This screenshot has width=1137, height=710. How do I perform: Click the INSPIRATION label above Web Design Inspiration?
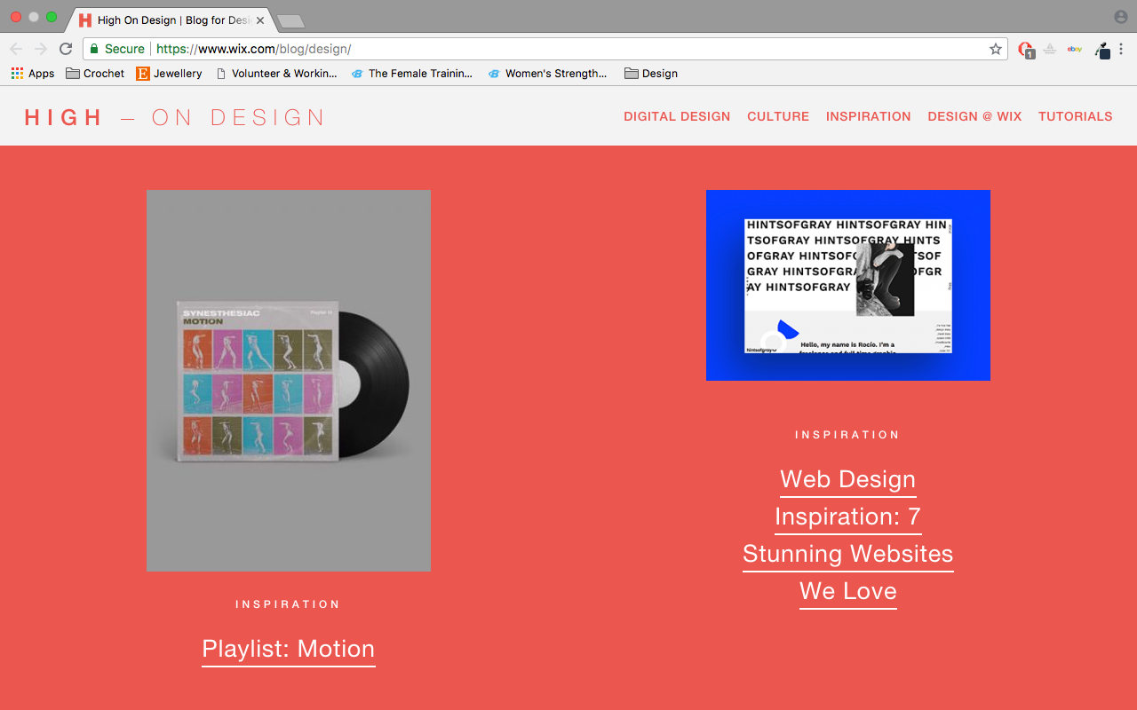click(x=847, y=435)
